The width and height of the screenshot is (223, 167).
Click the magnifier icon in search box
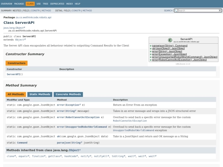(x=176, y=10)
